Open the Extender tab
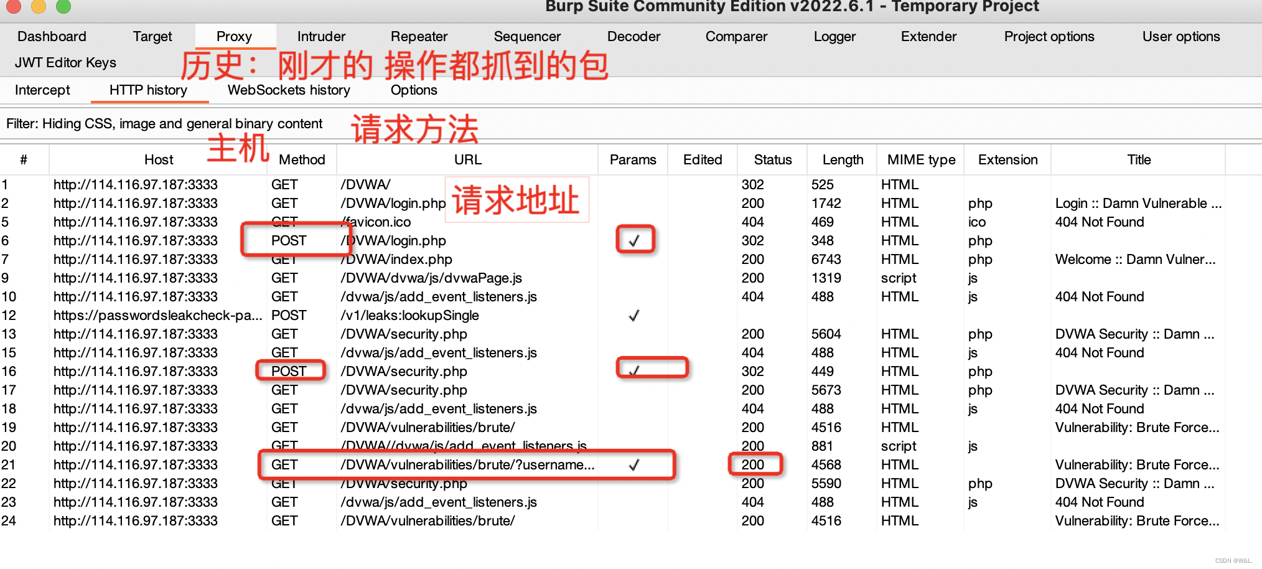This screenshot has height=569, width=1262. click(x=928, y=37)
